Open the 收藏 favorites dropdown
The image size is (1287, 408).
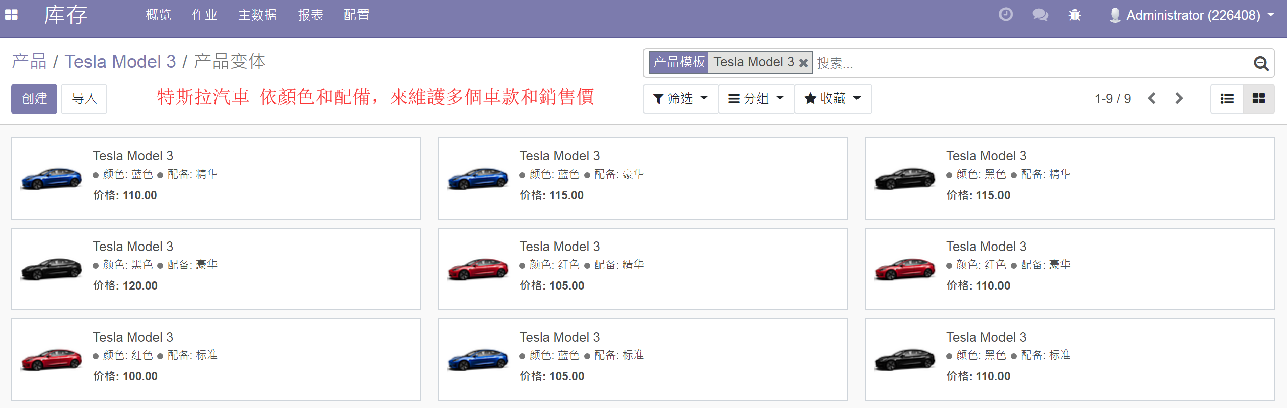(x=833, y=99)
